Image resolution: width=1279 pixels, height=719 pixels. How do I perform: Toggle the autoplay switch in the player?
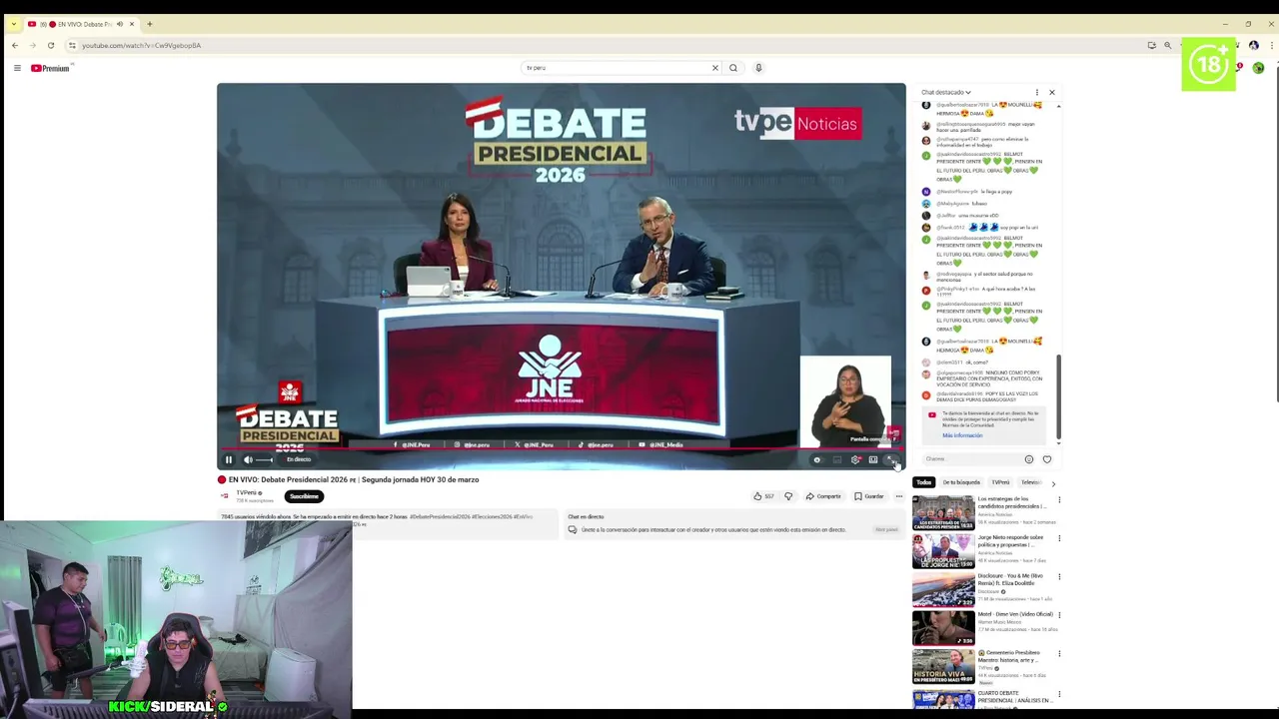(817, 459)
